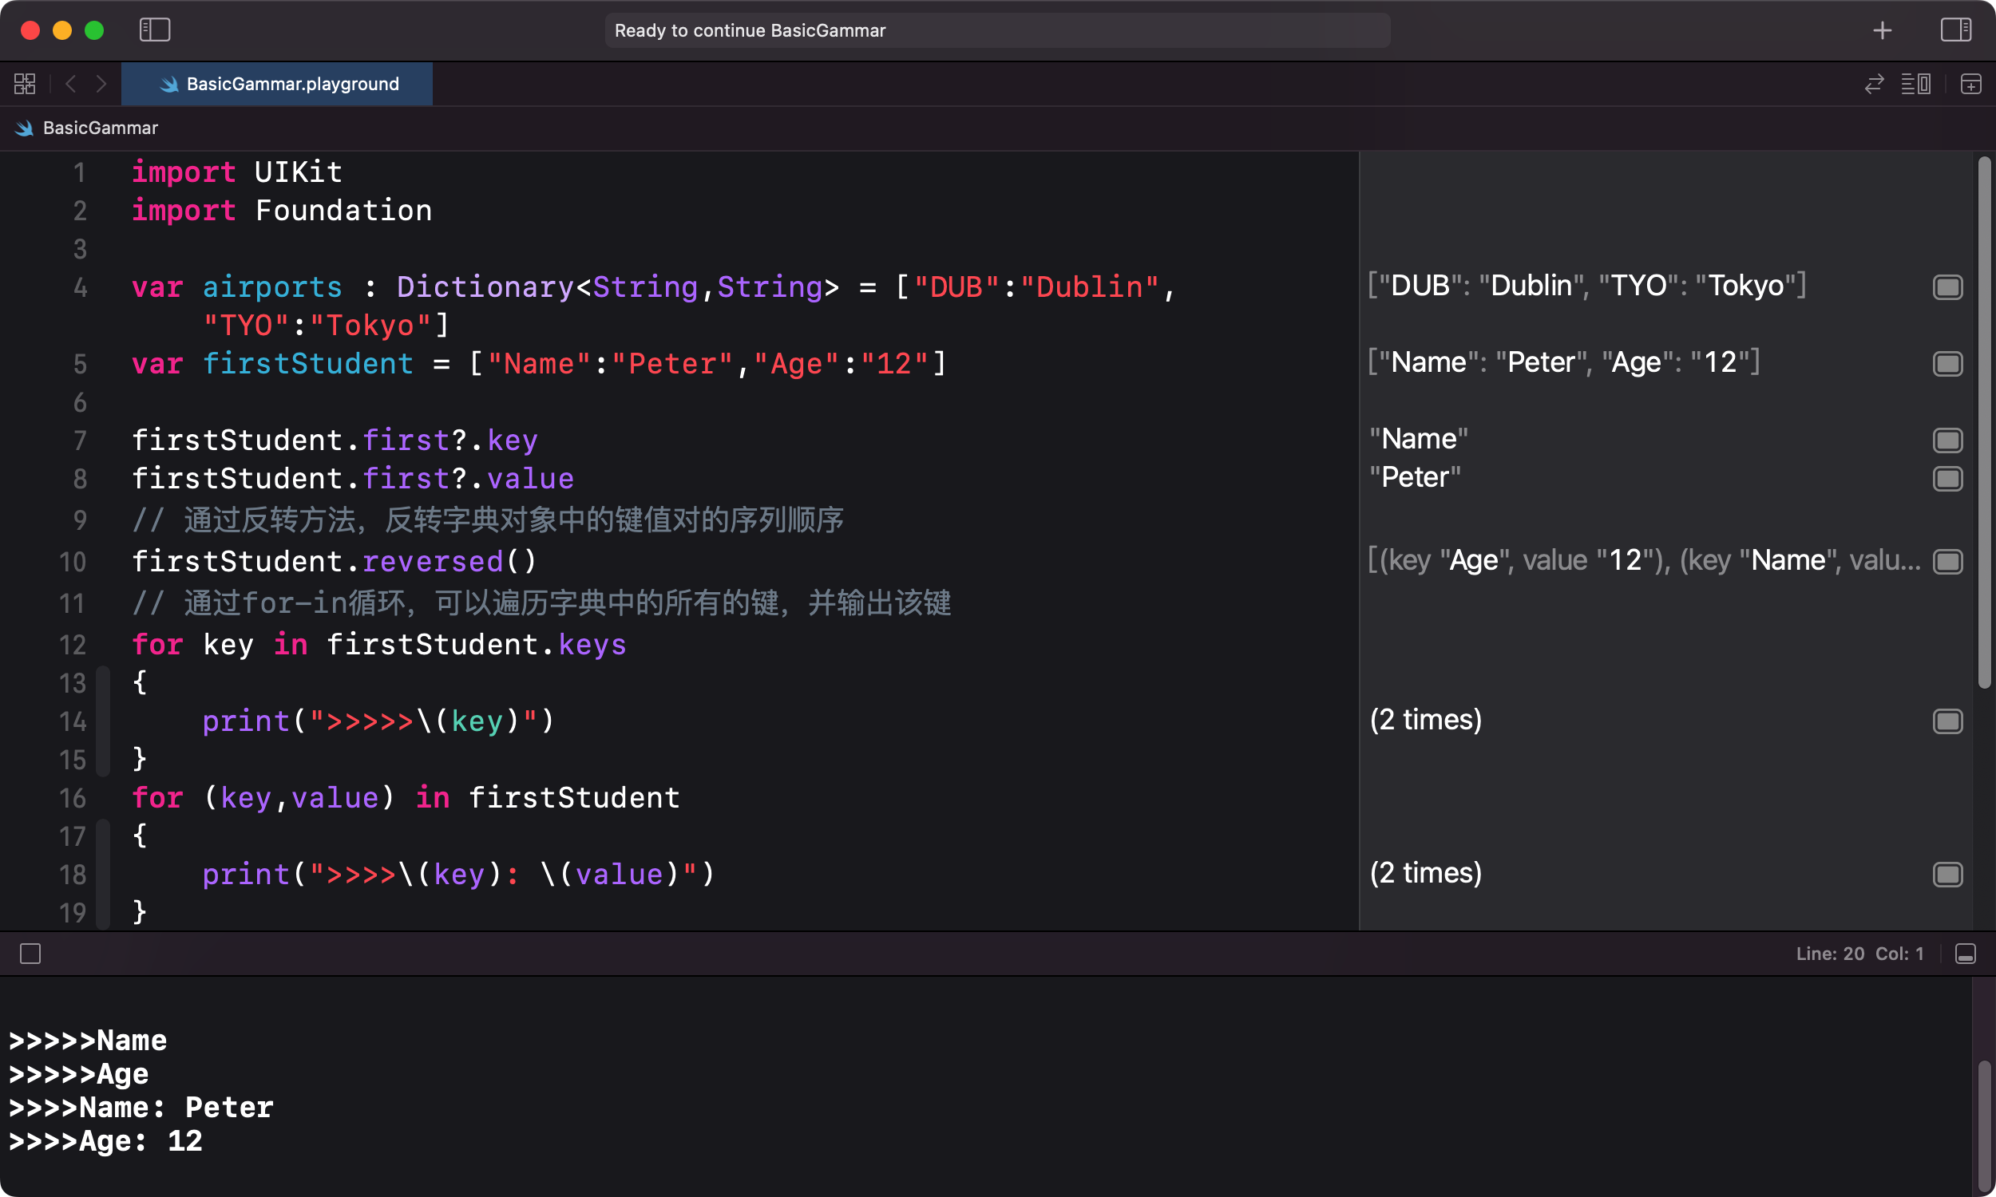The width and height of the screenshot is (1996, 1197).
Task: Click 'firstStudent' declaration on line 5
Action: pyautogui.click(x=308, y=364)
